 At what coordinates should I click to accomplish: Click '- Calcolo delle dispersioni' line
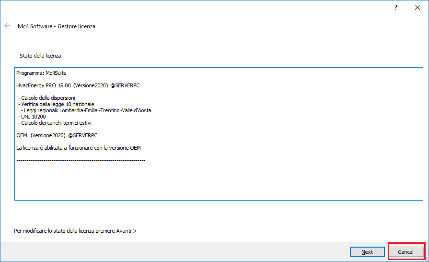coord(46,98)
